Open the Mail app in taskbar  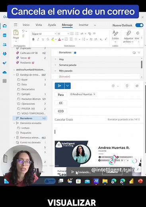pos(87,181)
